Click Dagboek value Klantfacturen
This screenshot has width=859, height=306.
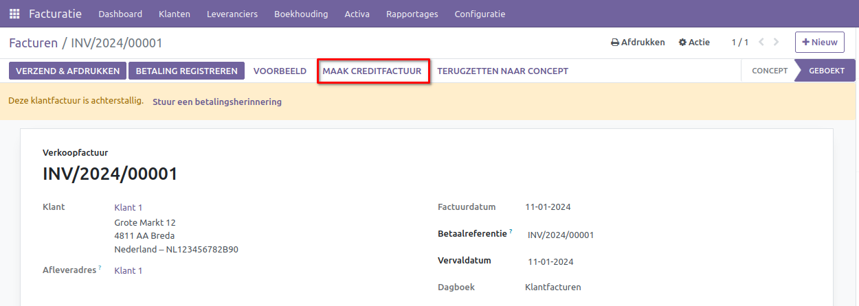click(553, 287)
